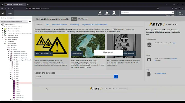The width and height of the screenshot is (185, 103).
Task: Open the Home icon in top toolbar
Action: coord(100,13)
